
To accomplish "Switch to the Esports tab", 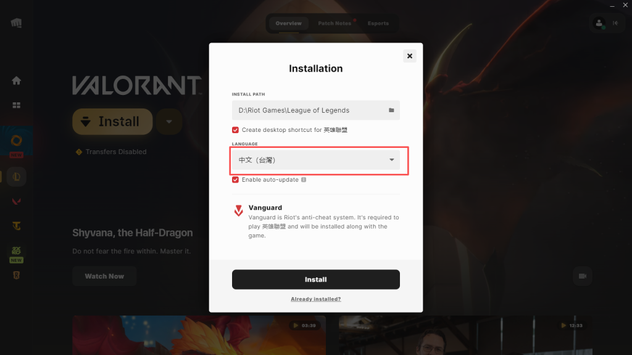I will pyautogui.click(x=378, y=23).
